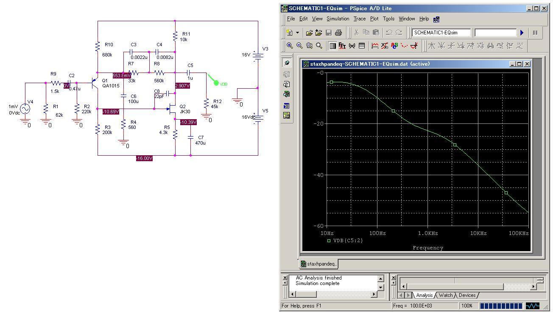Viewport: 556px width, 316px height.
Task: Click the pushpin icon in left sidebar
Action: (287, 63)
